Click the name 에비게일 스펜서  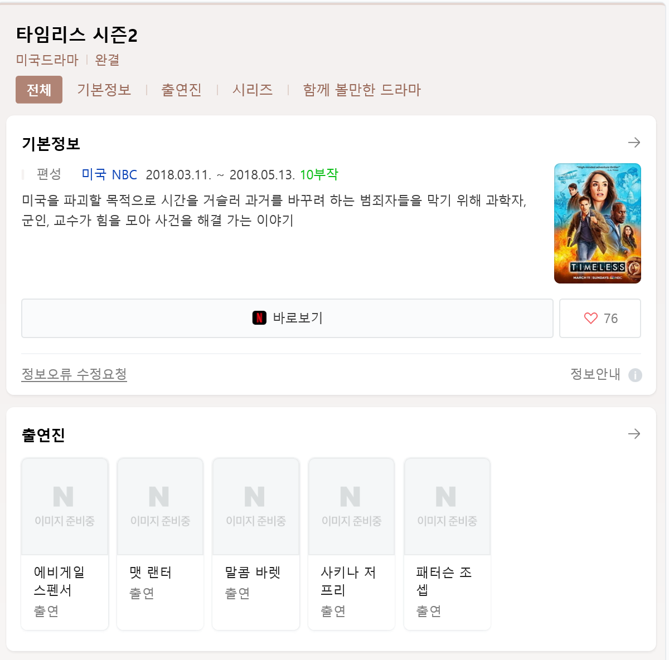[59, 581]
